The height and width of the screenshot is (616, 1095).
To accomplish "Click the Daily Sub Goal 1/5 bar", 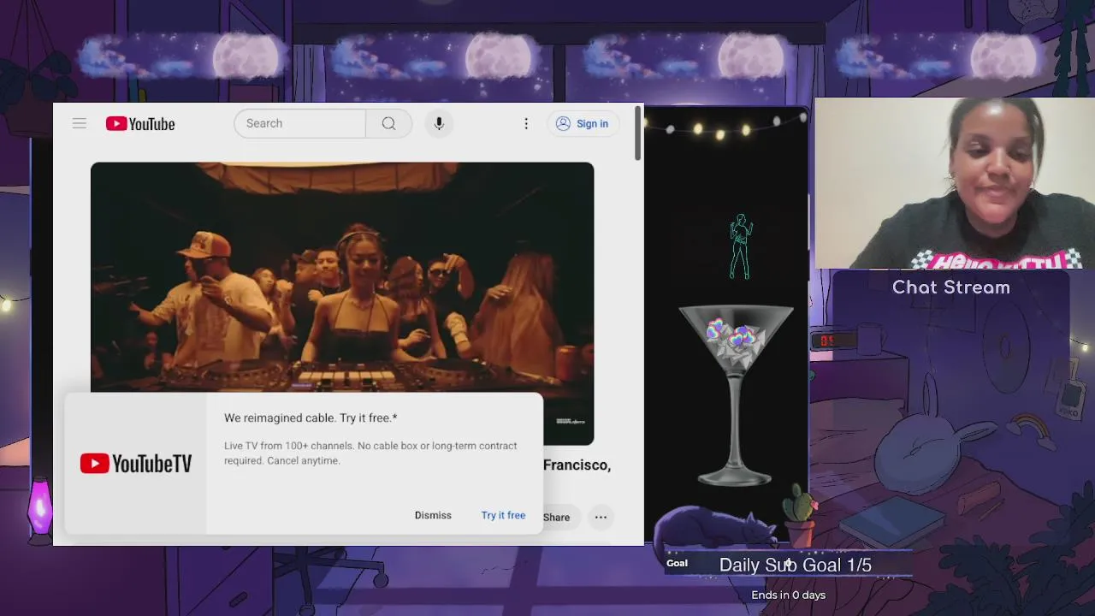I will coord(788,565).
